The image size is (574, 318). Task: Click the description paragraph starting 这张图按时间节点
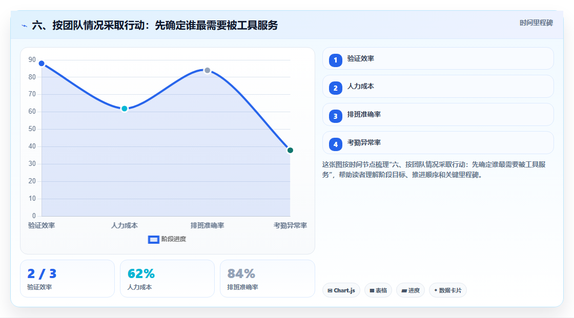point(434,169)
